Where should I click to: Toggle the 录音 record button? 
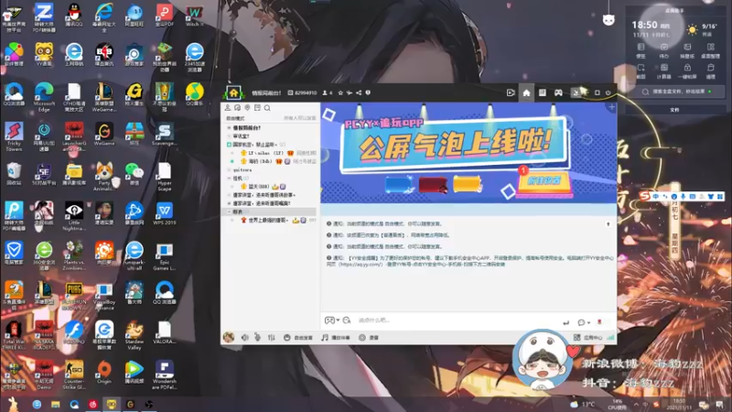click(x=369, y=337)
